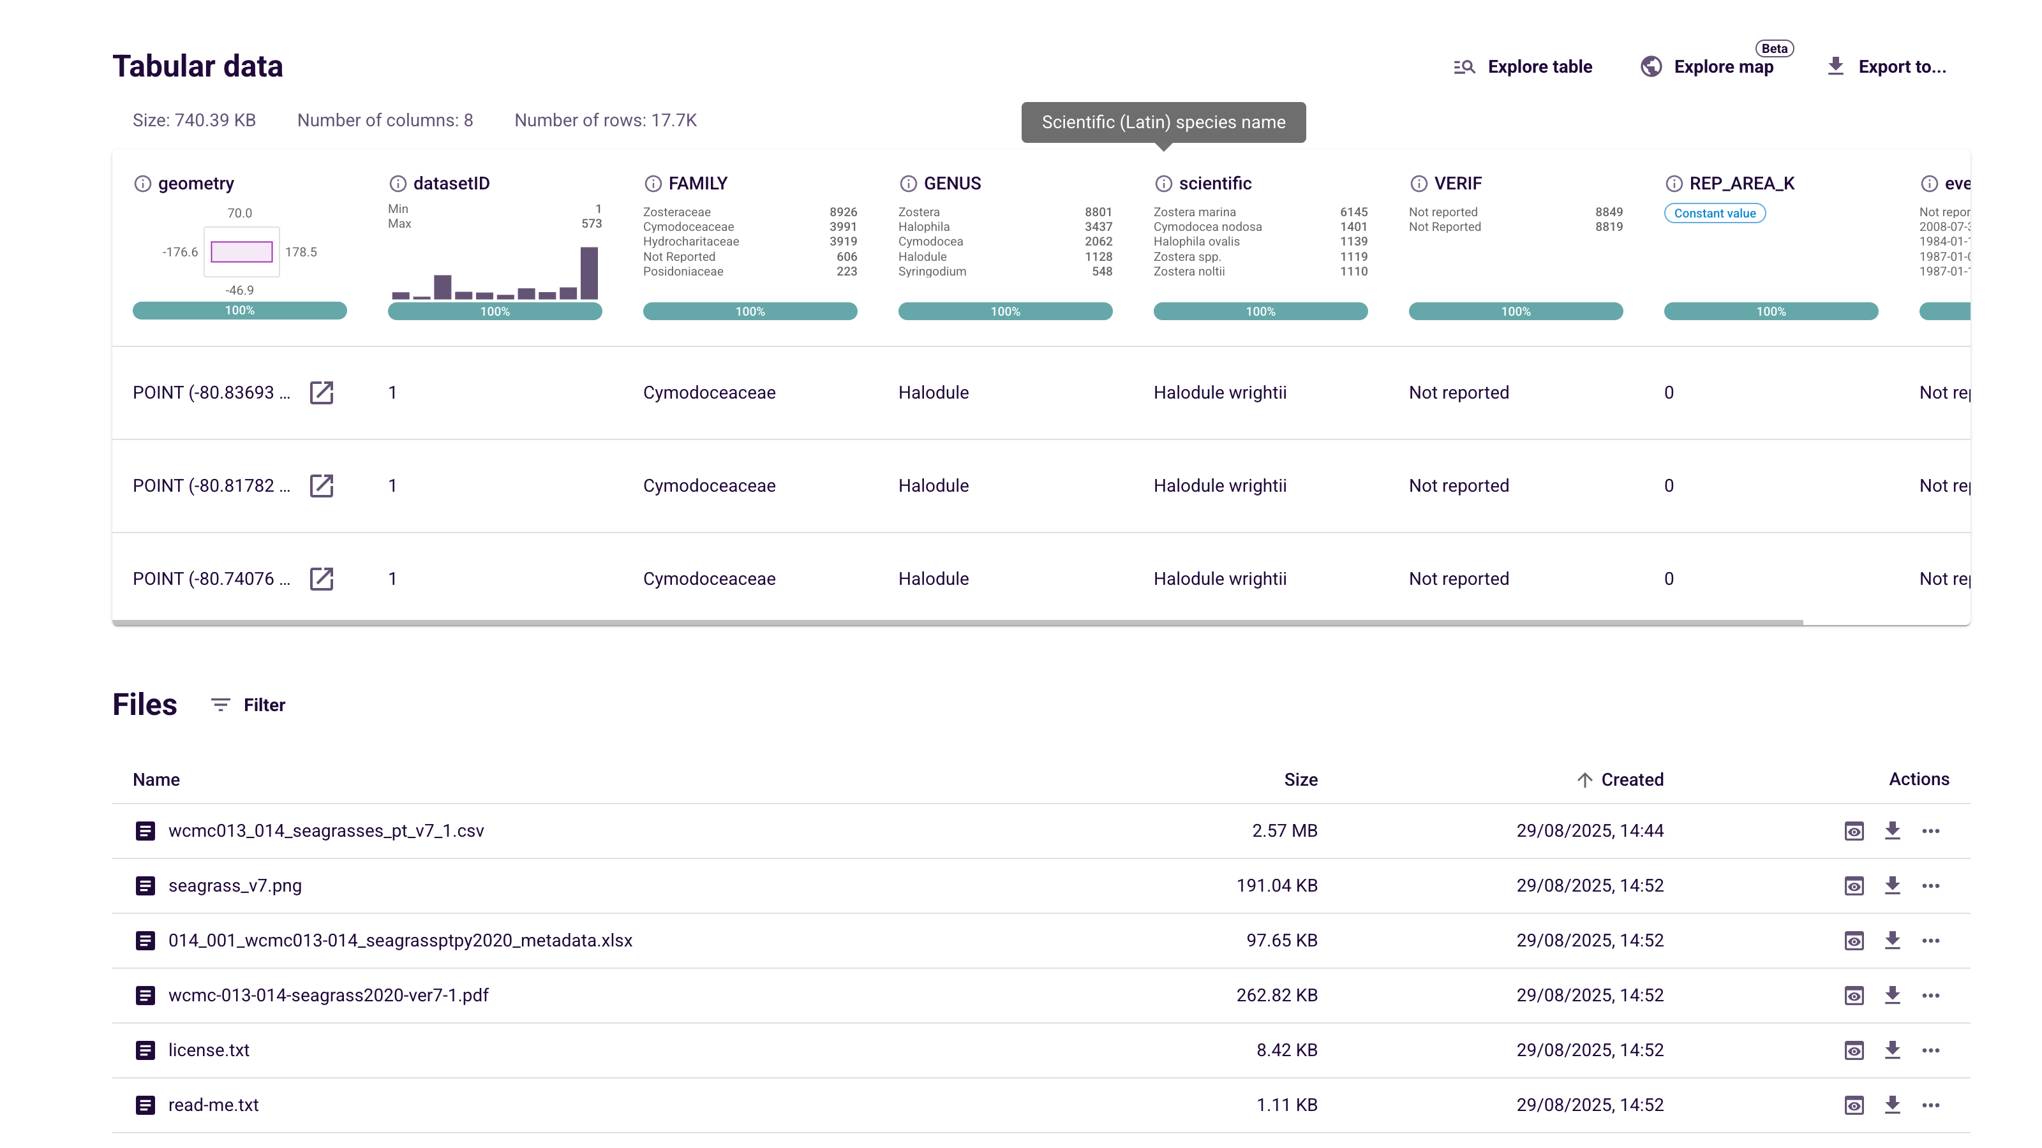Viewport: 2042px width, 1148px height.
Task: Click the Constant value badge under REP_AREA_K
Action: click(1715, 213)
